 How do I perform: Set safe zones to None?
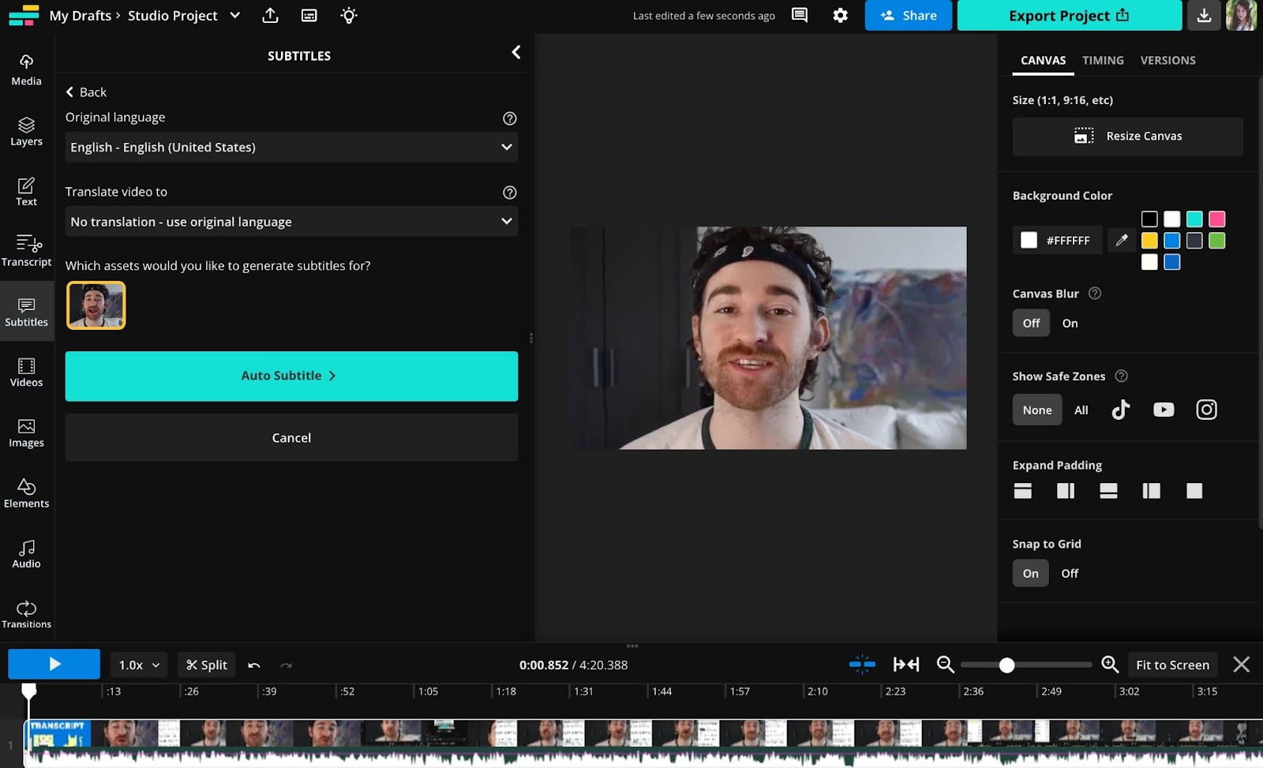(1037, 410)
